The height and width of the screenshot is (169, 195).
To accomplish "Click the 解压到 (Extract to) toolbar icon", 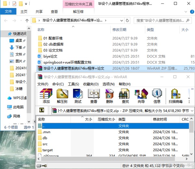I will (62, 96).
